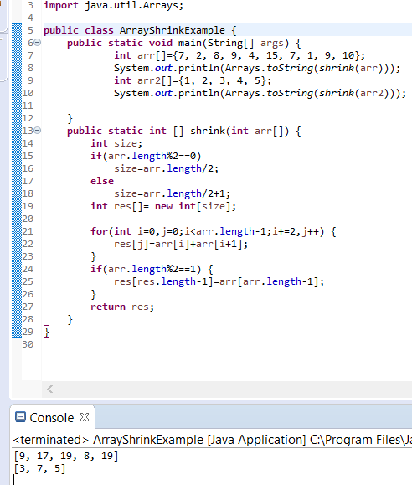
Task: Click the else keyword on line 17
Action: click(102, 181)
